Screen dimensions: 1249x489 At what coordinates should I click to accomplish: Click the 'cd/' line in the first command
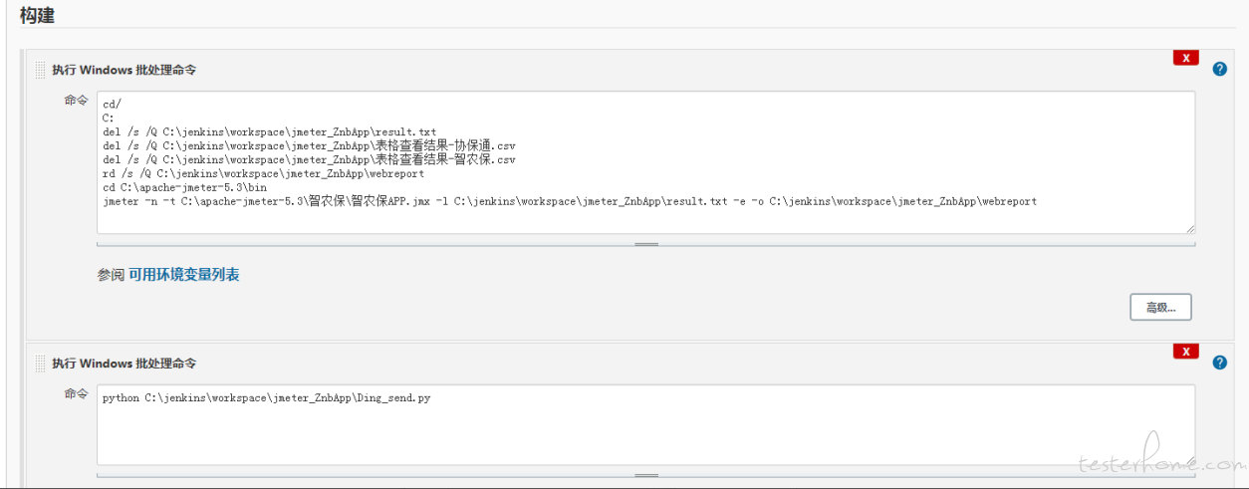tap(112, 104)
